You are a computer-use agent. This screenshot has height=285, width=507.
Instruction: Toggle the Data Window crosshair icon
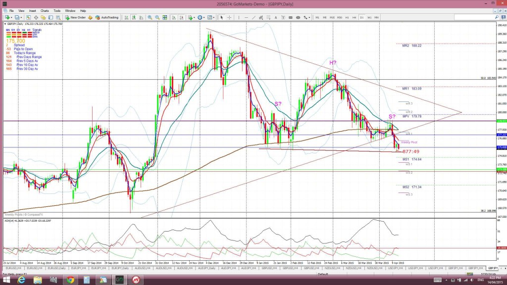[36, 17]
